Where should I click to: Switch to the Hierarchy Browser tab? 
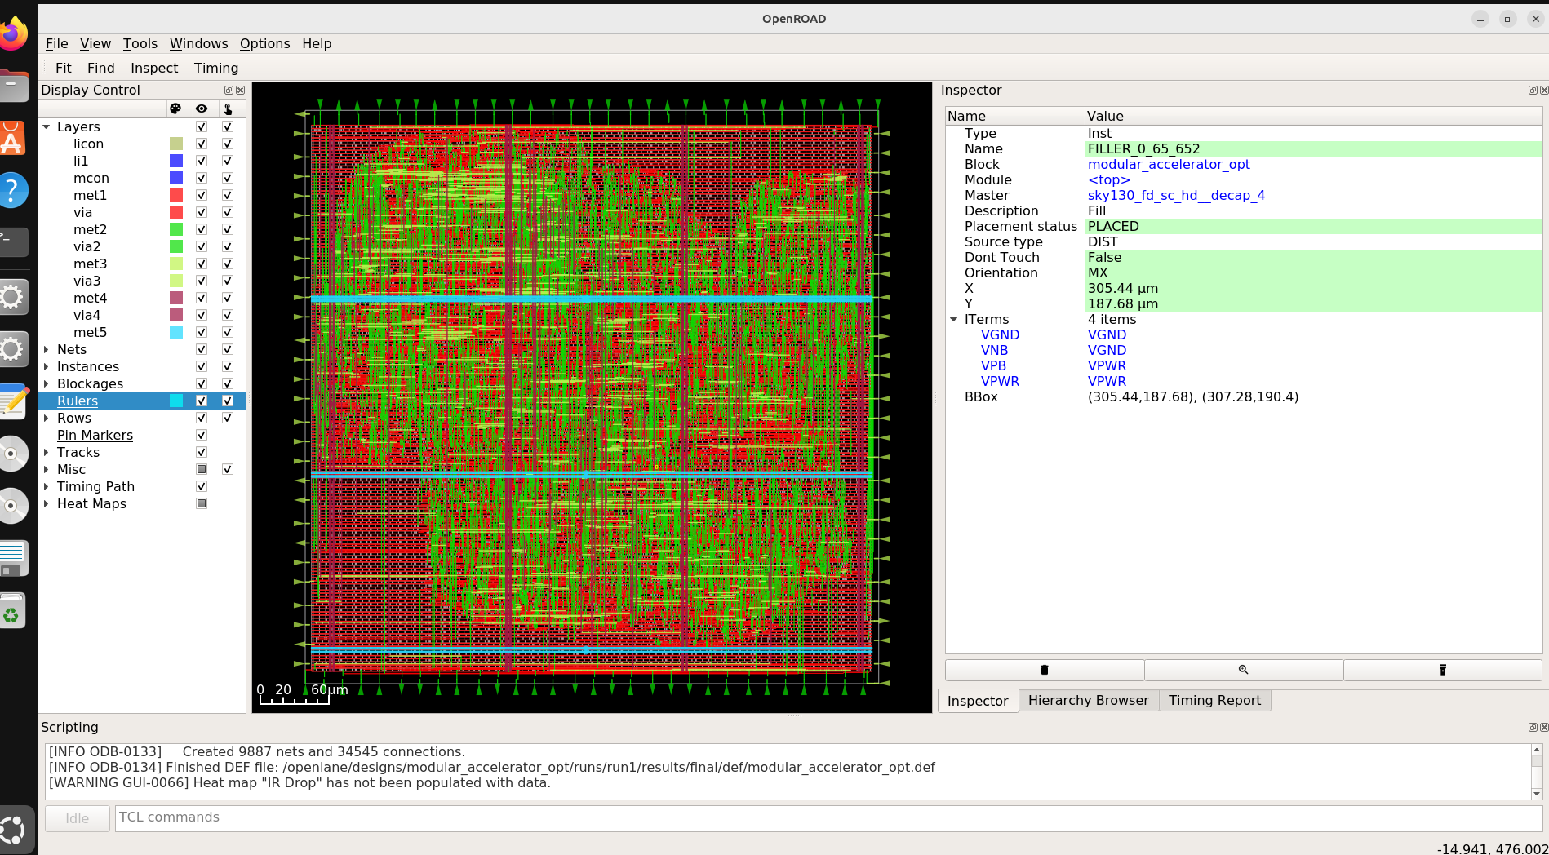click(x=1088, y=701)
